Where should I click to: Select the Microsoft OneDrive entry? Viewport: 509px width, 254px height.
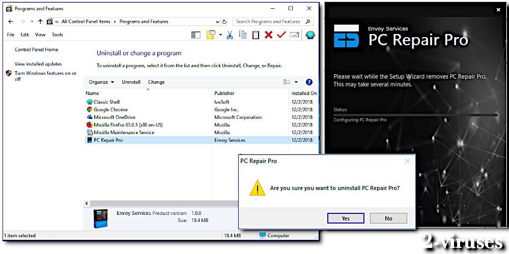(114, 117)
